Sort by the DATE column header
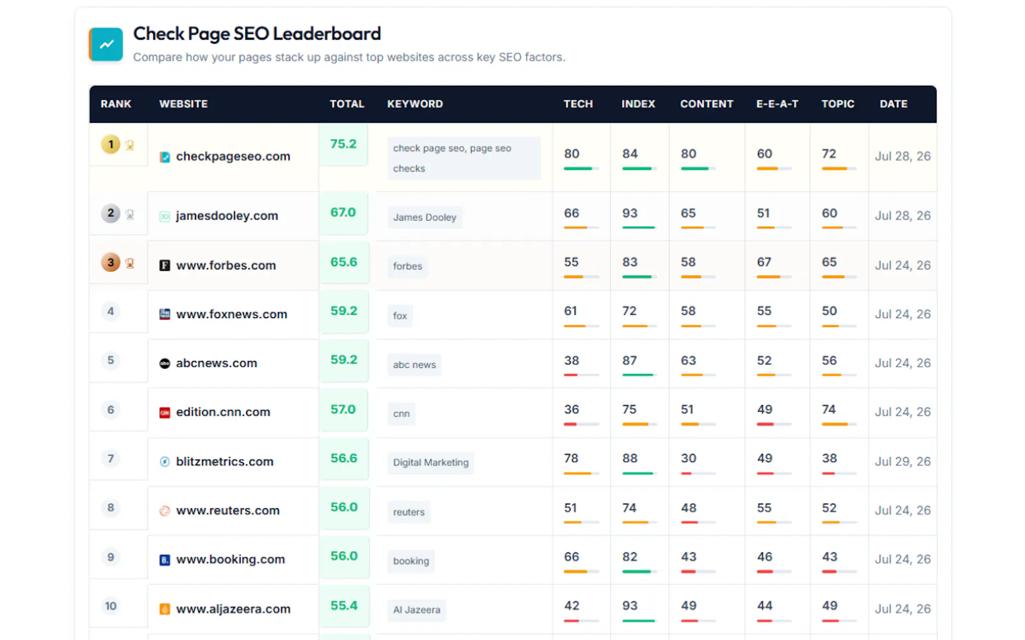This screenshot has height=640, width=1025. coord(894,104)
